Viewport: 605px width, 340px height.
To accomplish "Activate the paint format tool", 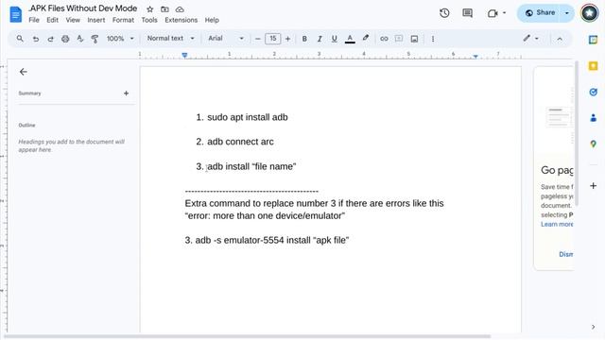I will (95, 39).
